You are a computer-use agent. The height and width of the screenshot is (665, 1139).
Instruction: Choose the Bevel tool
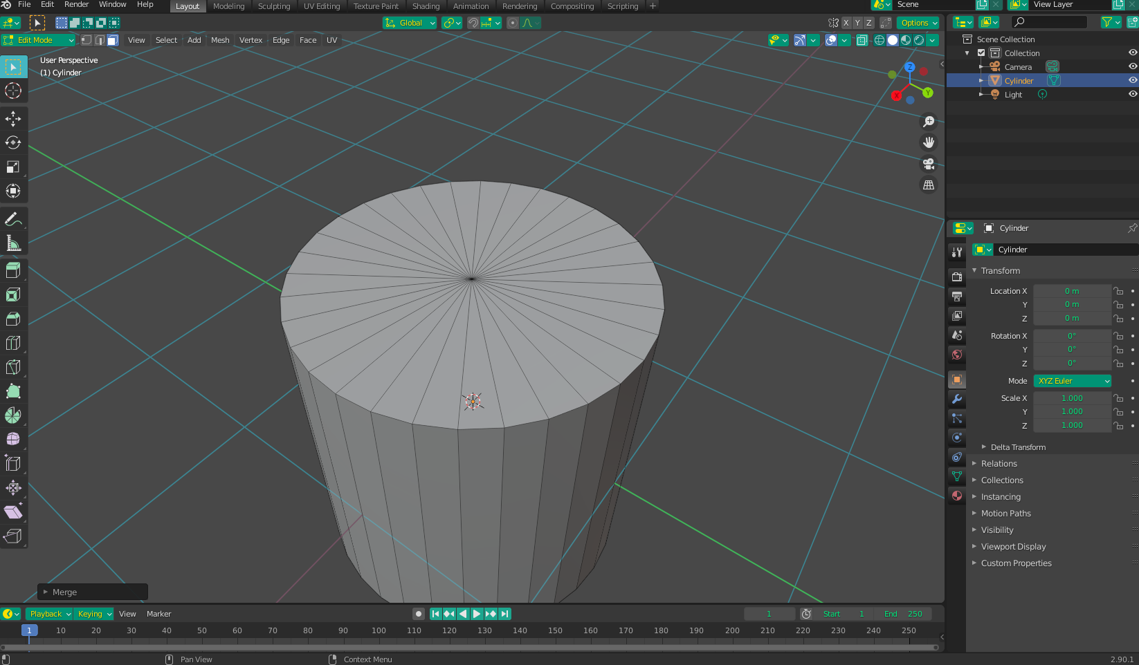pyautogui.click(x=13, y=319)
